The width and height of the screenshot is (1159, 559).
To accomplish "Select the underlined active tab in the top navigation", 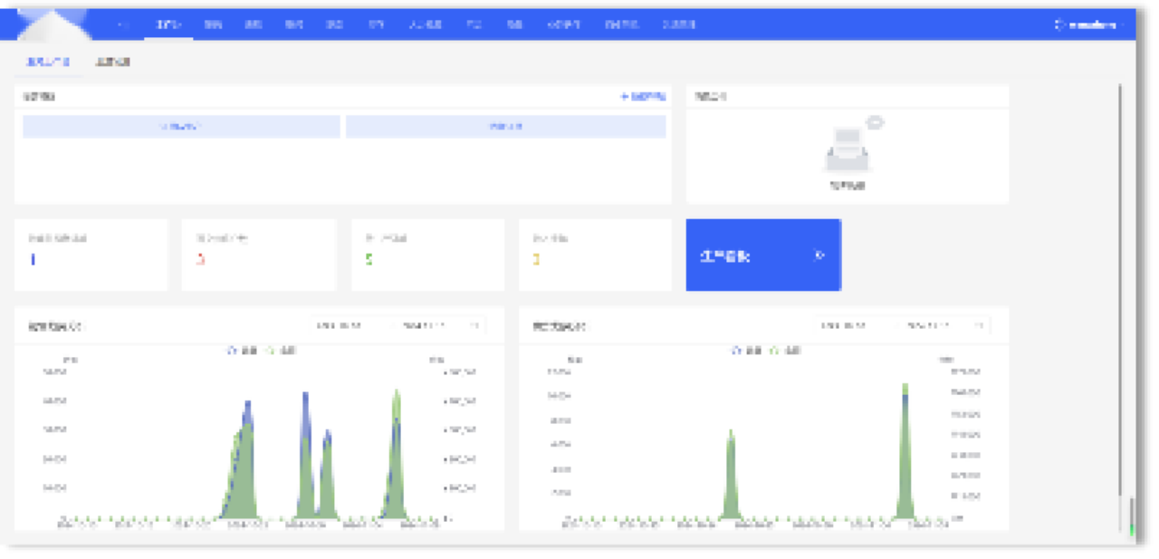I will 168,25.
